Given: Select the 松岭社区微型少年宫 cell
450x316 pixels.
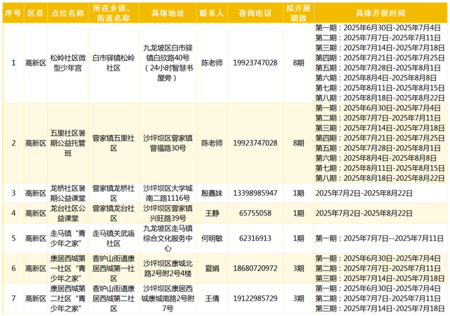Looking at the screenshot, I should click(x=67, y=63).
